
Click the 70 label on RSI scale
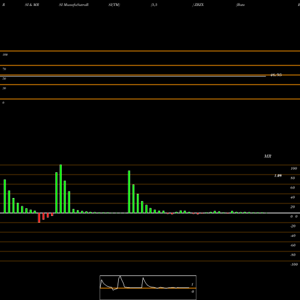tap(4, 69)
